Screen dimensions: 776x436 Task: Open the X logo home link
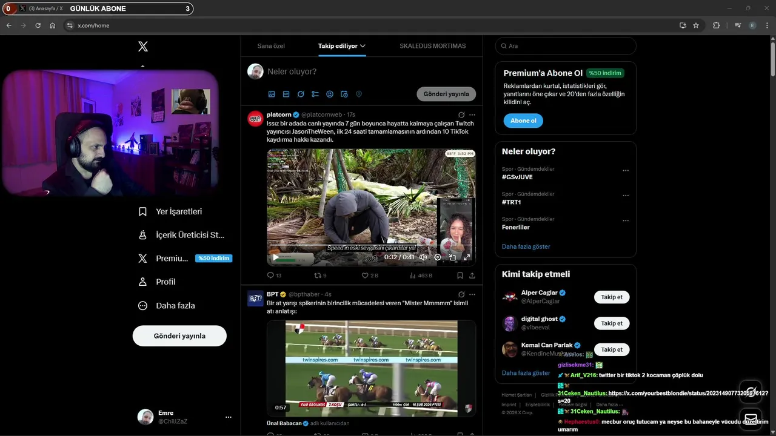142,47
